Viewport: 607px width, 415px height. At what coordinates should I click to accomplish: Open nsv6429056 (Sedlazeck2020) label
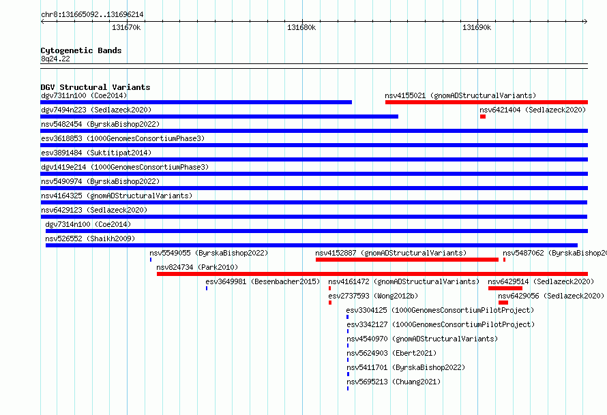coord(551,296)
